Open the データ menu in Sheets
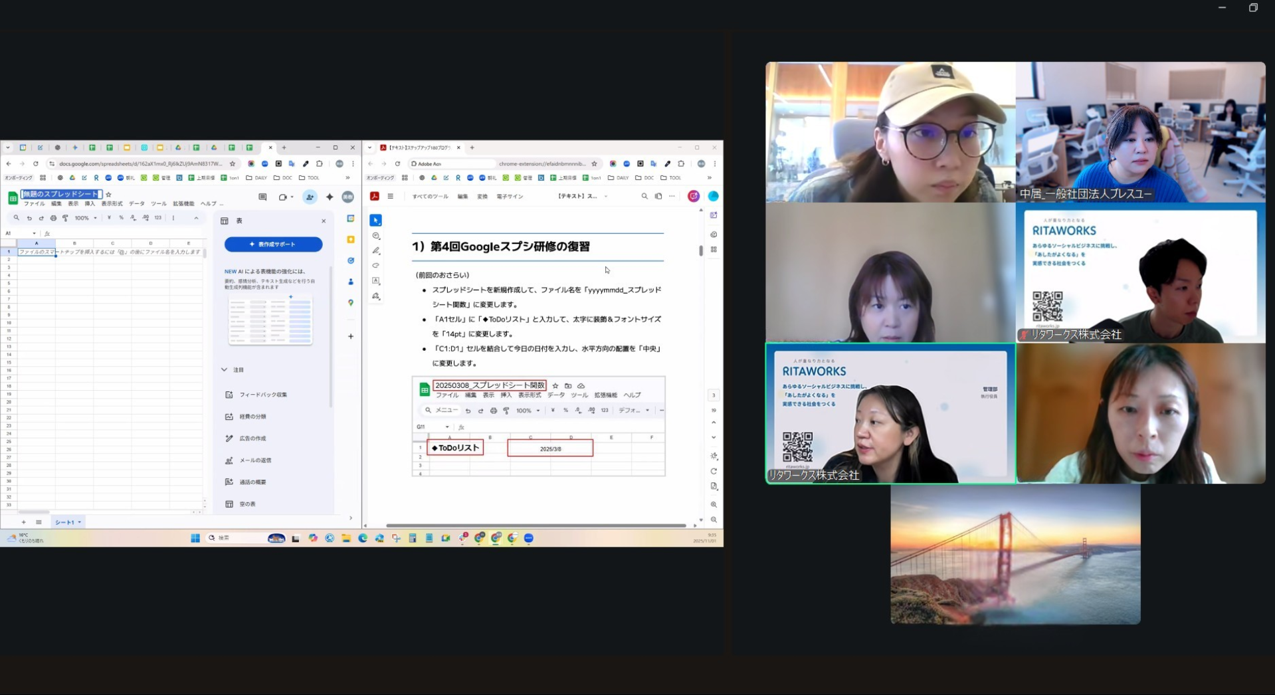The image size is (1275, 695). click(x=136, y=204)
